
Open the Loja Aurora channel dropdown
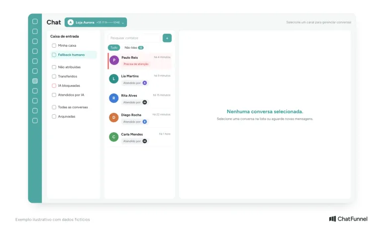click(x=96, y=22)
